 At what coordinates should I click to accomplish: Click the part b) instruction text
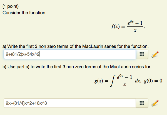click(76, 67)
